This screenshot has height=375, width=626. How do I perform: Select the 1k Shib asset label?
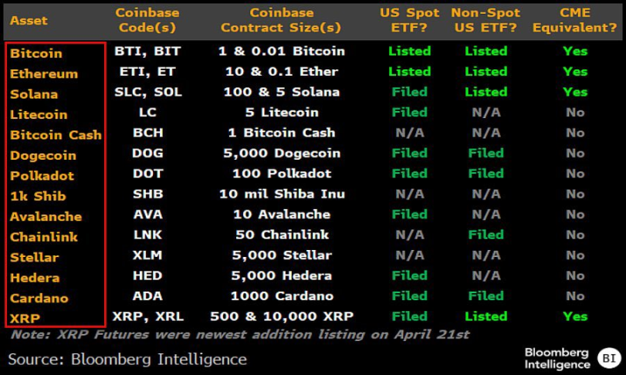point(36,196)
